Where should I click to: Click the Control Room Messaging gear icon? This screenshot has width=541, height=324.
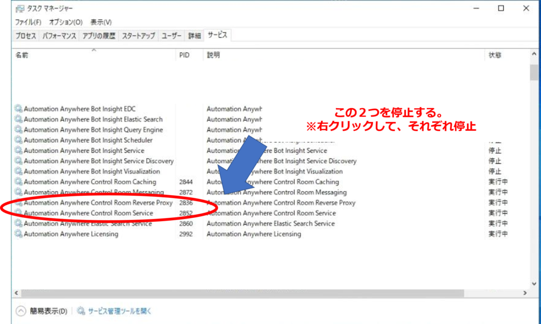click(18, 192)
